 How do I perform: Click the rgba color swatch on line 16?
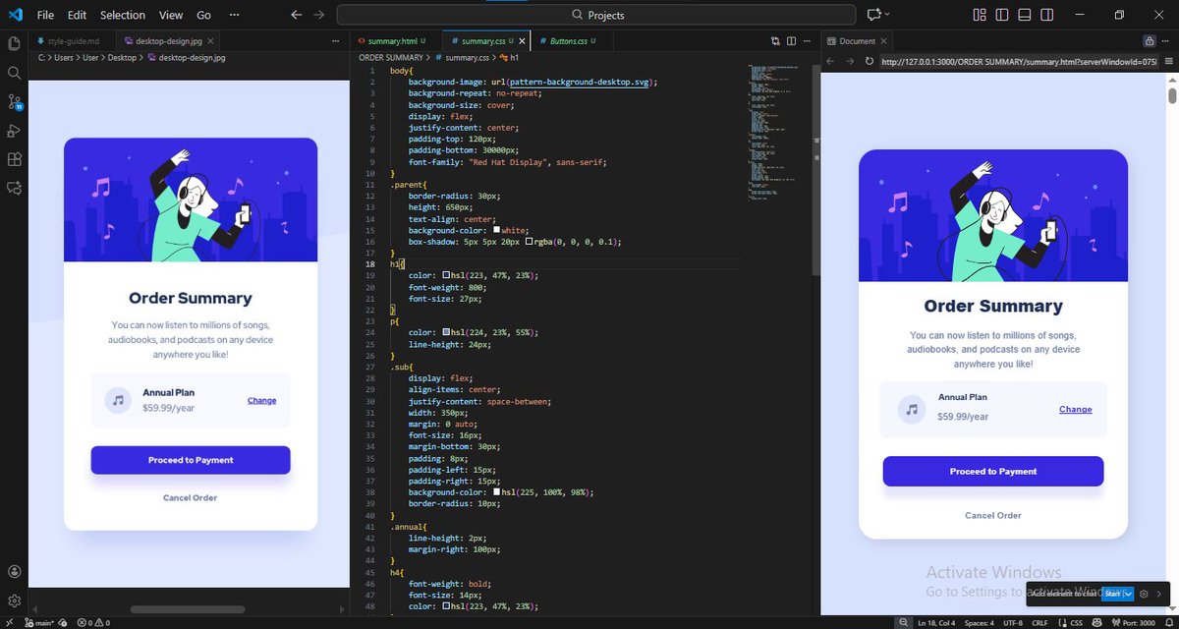530,241
